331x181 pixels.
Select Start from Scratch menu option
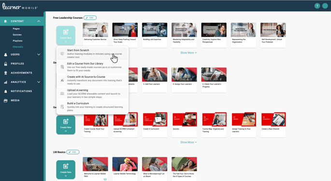pyautogui.click(x=92, y=54)
